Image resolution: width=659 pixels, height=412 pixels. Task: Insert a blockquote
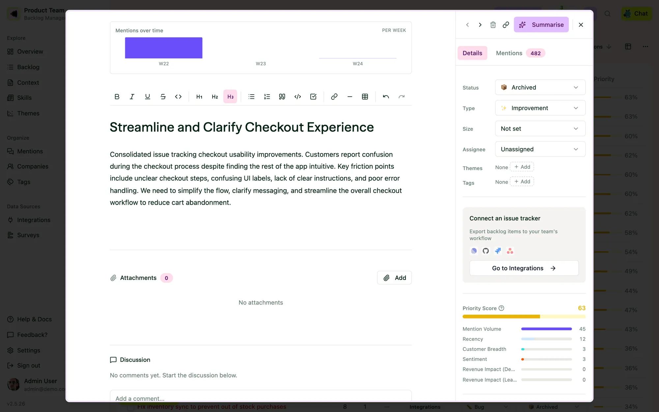coord(282,97)
